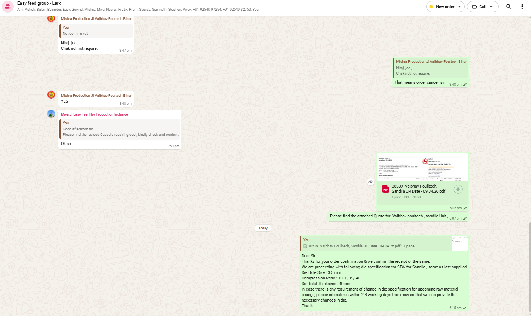Click quoted 'Good afternoon sir' message
Image resolution: width=531 pixels, height=316 pixels.
120,128
